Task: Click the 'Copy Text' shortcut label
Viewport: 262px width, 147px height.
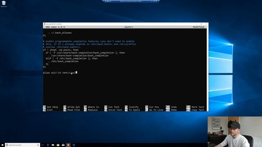Action: click(x=198, y=110)
